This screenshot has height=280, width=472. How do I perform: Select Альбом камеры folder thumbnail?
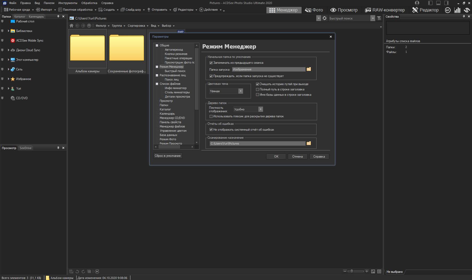point(87,51)
